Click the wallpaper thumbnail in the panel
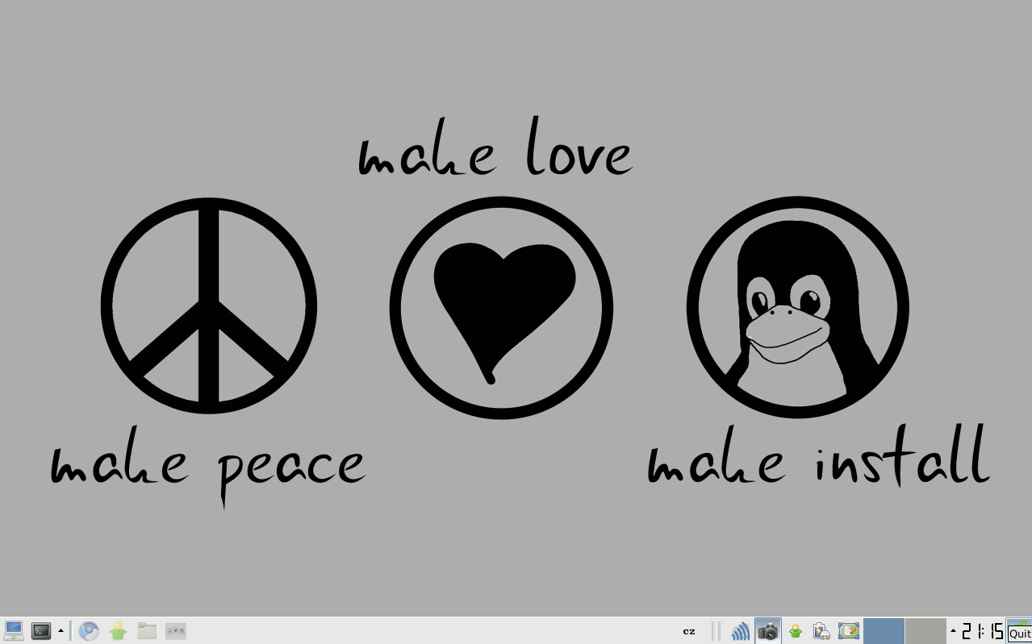The image size is (1032, 644). point(176,631)
